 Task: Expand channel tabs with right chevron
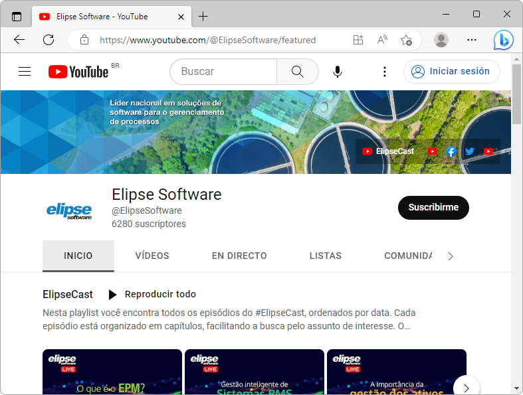coord(451,256)
